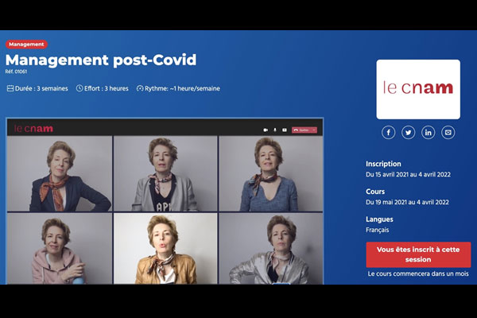The image size is (477, 318).
Task: Share the course by email
Action: click(x=448, y=133)
